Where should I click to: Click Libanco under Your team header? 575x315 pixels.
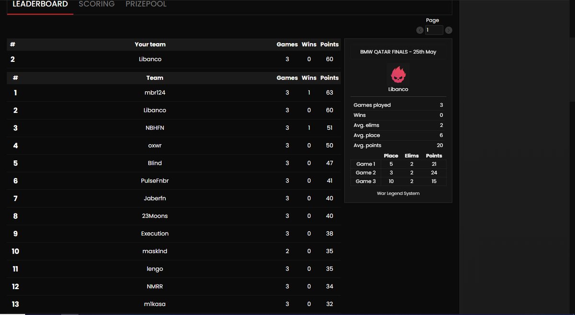pyautogui.click(x=150, y=59)
